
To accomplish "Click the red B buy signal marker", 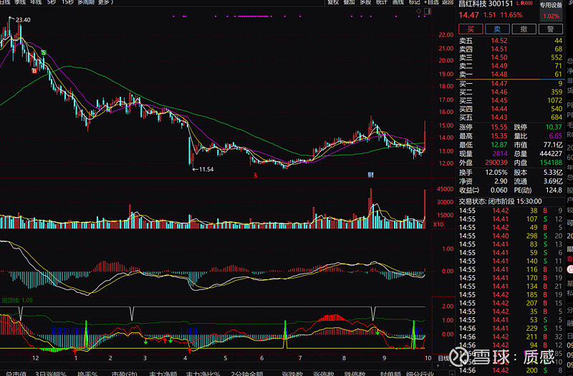I will (33, 70).
